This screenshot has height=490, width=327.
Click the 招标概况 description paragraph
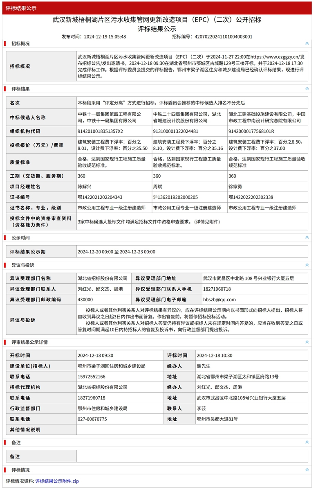coord(192,66)
